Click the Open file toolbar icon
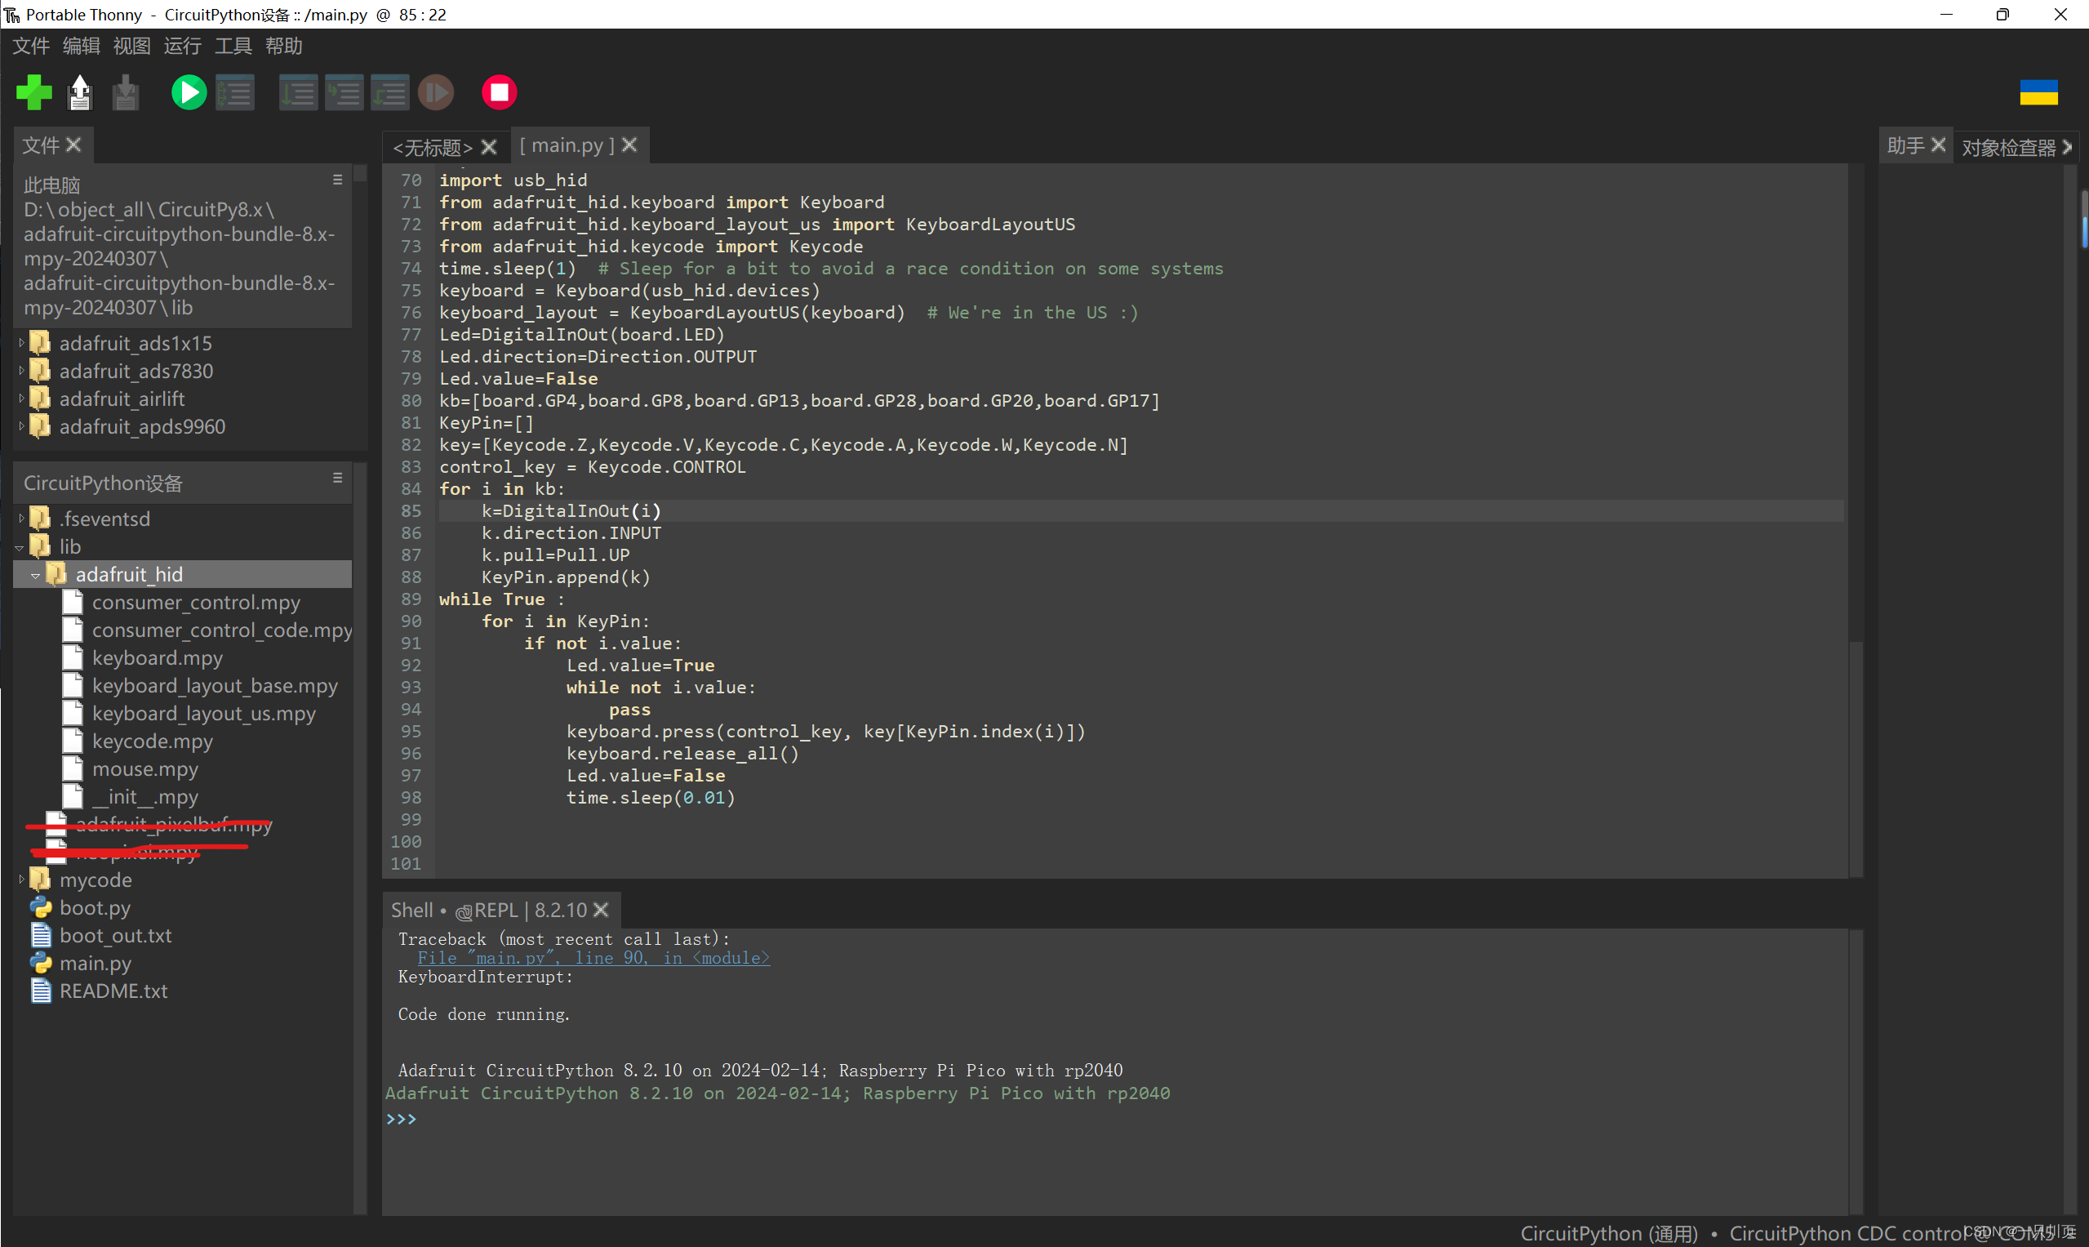This screenshot has height=1247, width=2089. (80, 92)
